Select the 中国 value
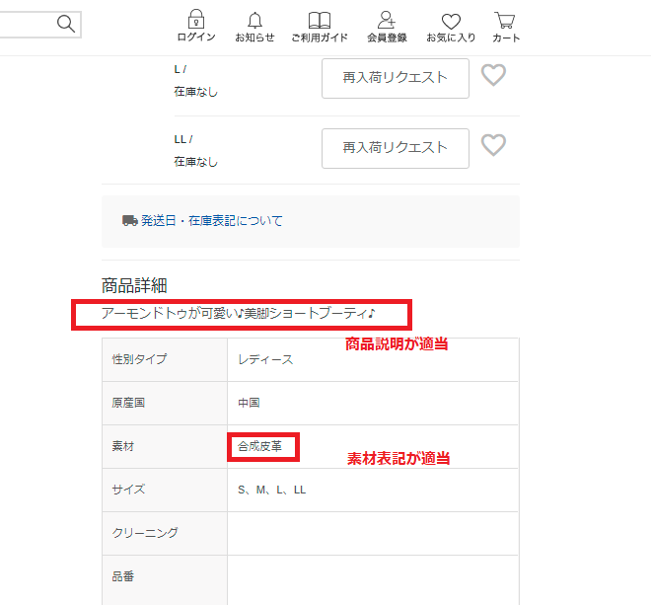651x605 pixels. click(249, 403)
